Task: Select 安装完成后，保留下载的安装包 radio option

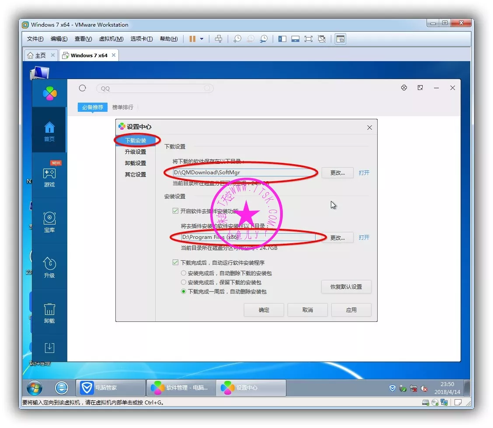Action: point(184,282)
